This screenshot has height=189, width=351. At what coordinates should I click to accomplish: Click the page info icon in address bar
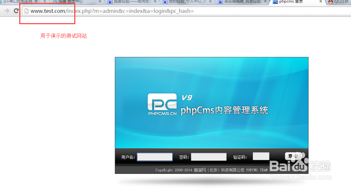pos(26,11)
